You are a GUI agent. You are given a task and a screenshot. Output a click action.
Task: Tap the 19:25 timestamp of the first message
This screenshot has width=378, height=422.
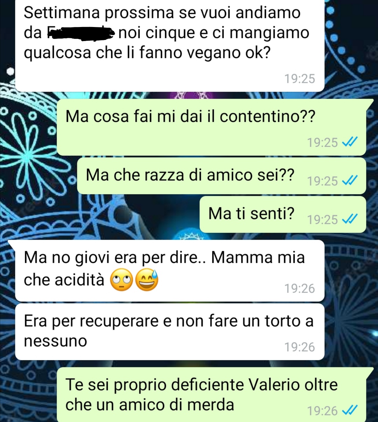tap(300, 79)
